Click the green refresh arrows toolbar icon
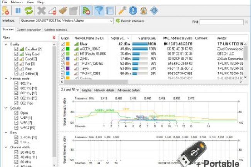This screenshot has height=167, width=251. click(x=29, y=10)
